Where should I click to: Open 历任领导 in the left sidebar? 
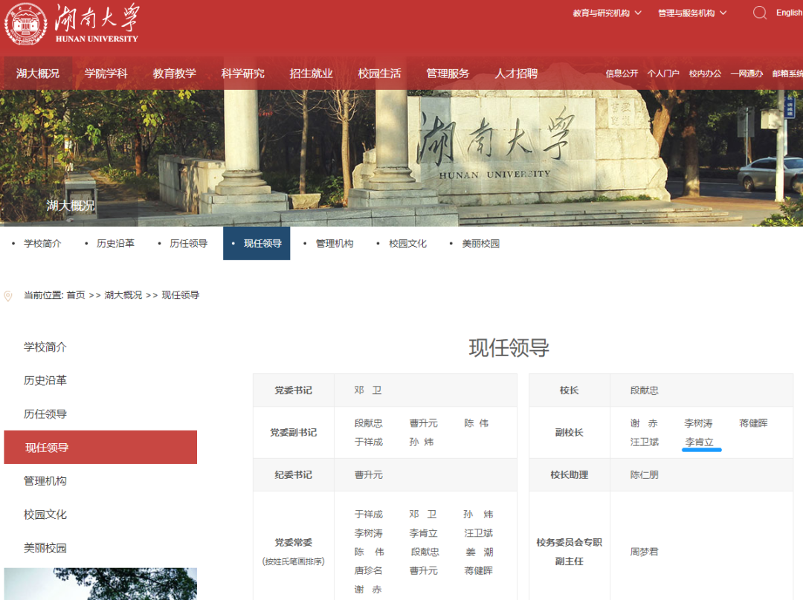pyautogui.click(x=45, y=414)
